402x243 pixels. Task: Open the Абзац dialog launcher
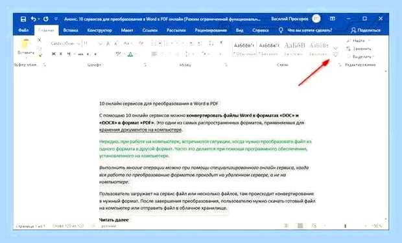[226, 65]
